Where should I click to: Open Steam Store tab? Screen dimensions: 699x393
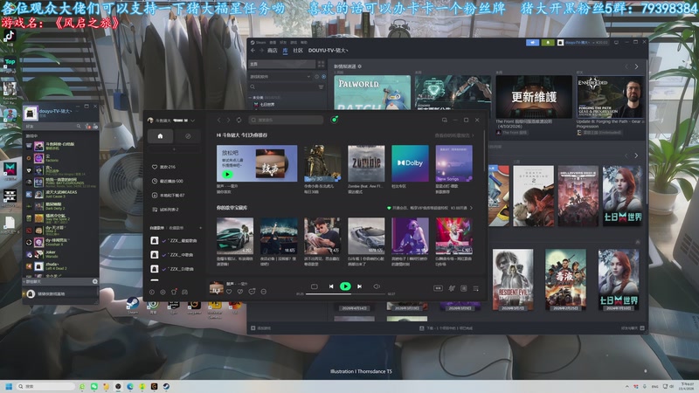pyautogui.click(x=272, y=51)
